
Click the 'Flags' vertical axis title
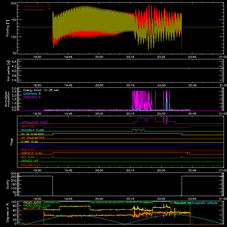click(x=11, y=142)
